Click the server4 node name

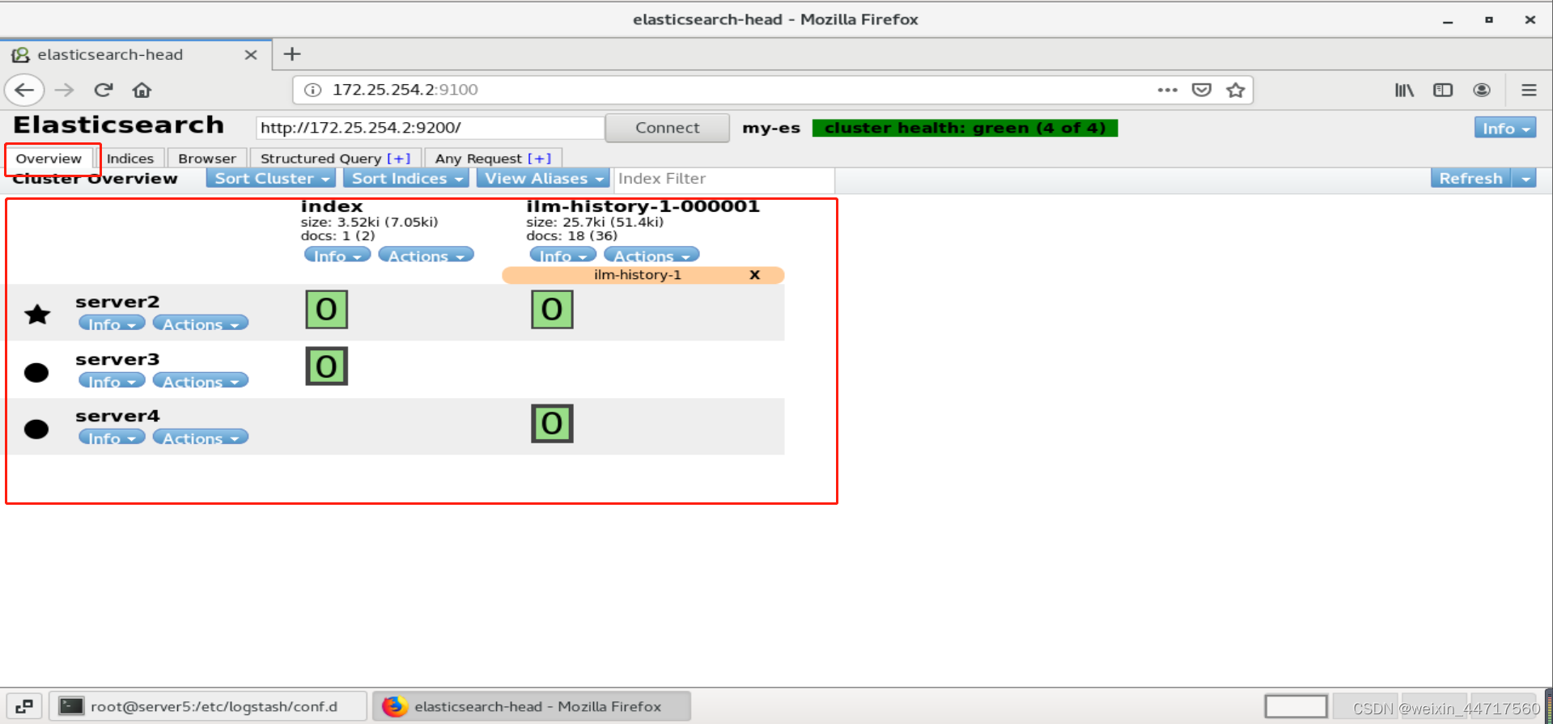click(x=117, y=416)
